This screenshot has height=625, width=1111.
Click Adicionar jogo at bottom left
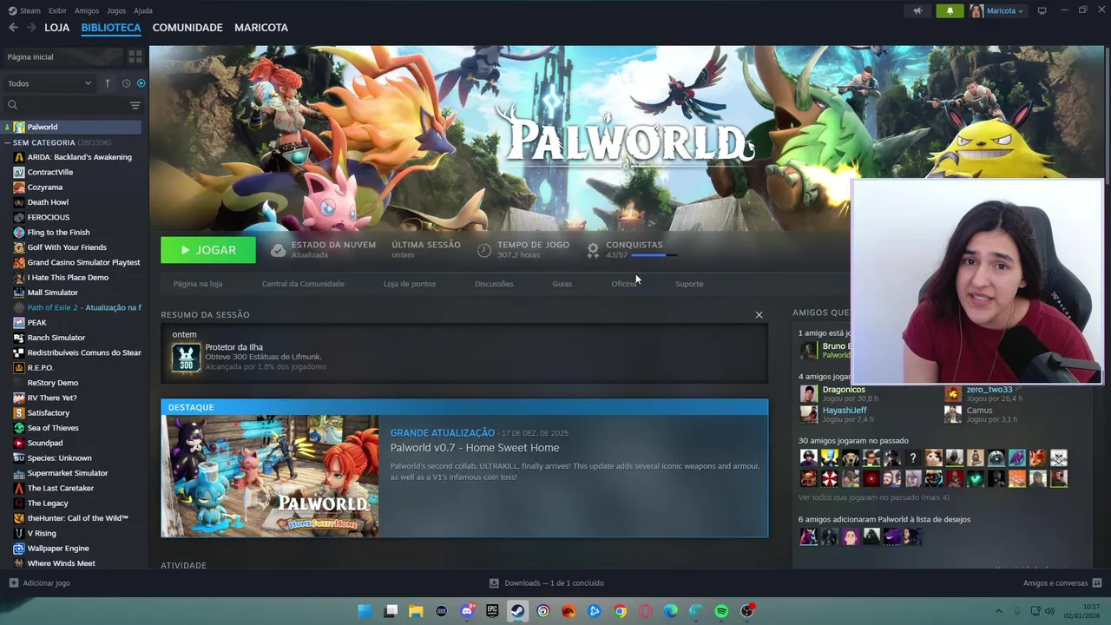(x=39, y=583)
